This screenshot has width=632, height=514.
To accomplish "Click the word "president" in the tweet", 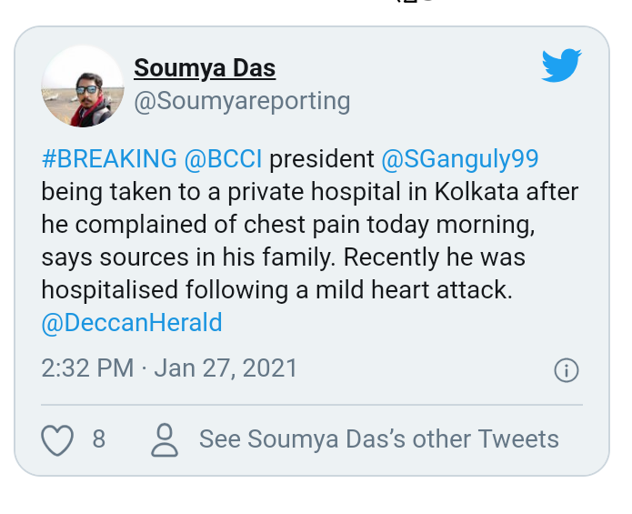I will click(322, 159).
